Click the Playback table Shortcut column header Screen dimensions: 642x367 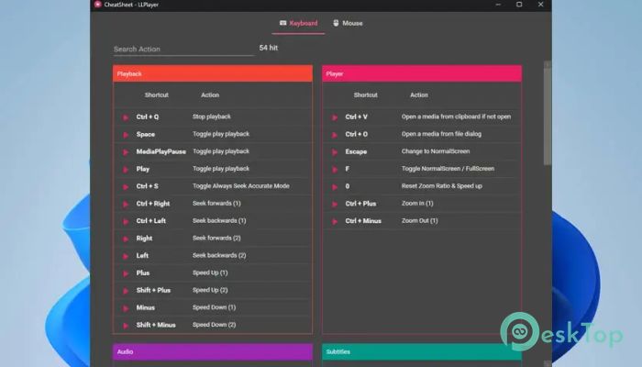point(157,95)
